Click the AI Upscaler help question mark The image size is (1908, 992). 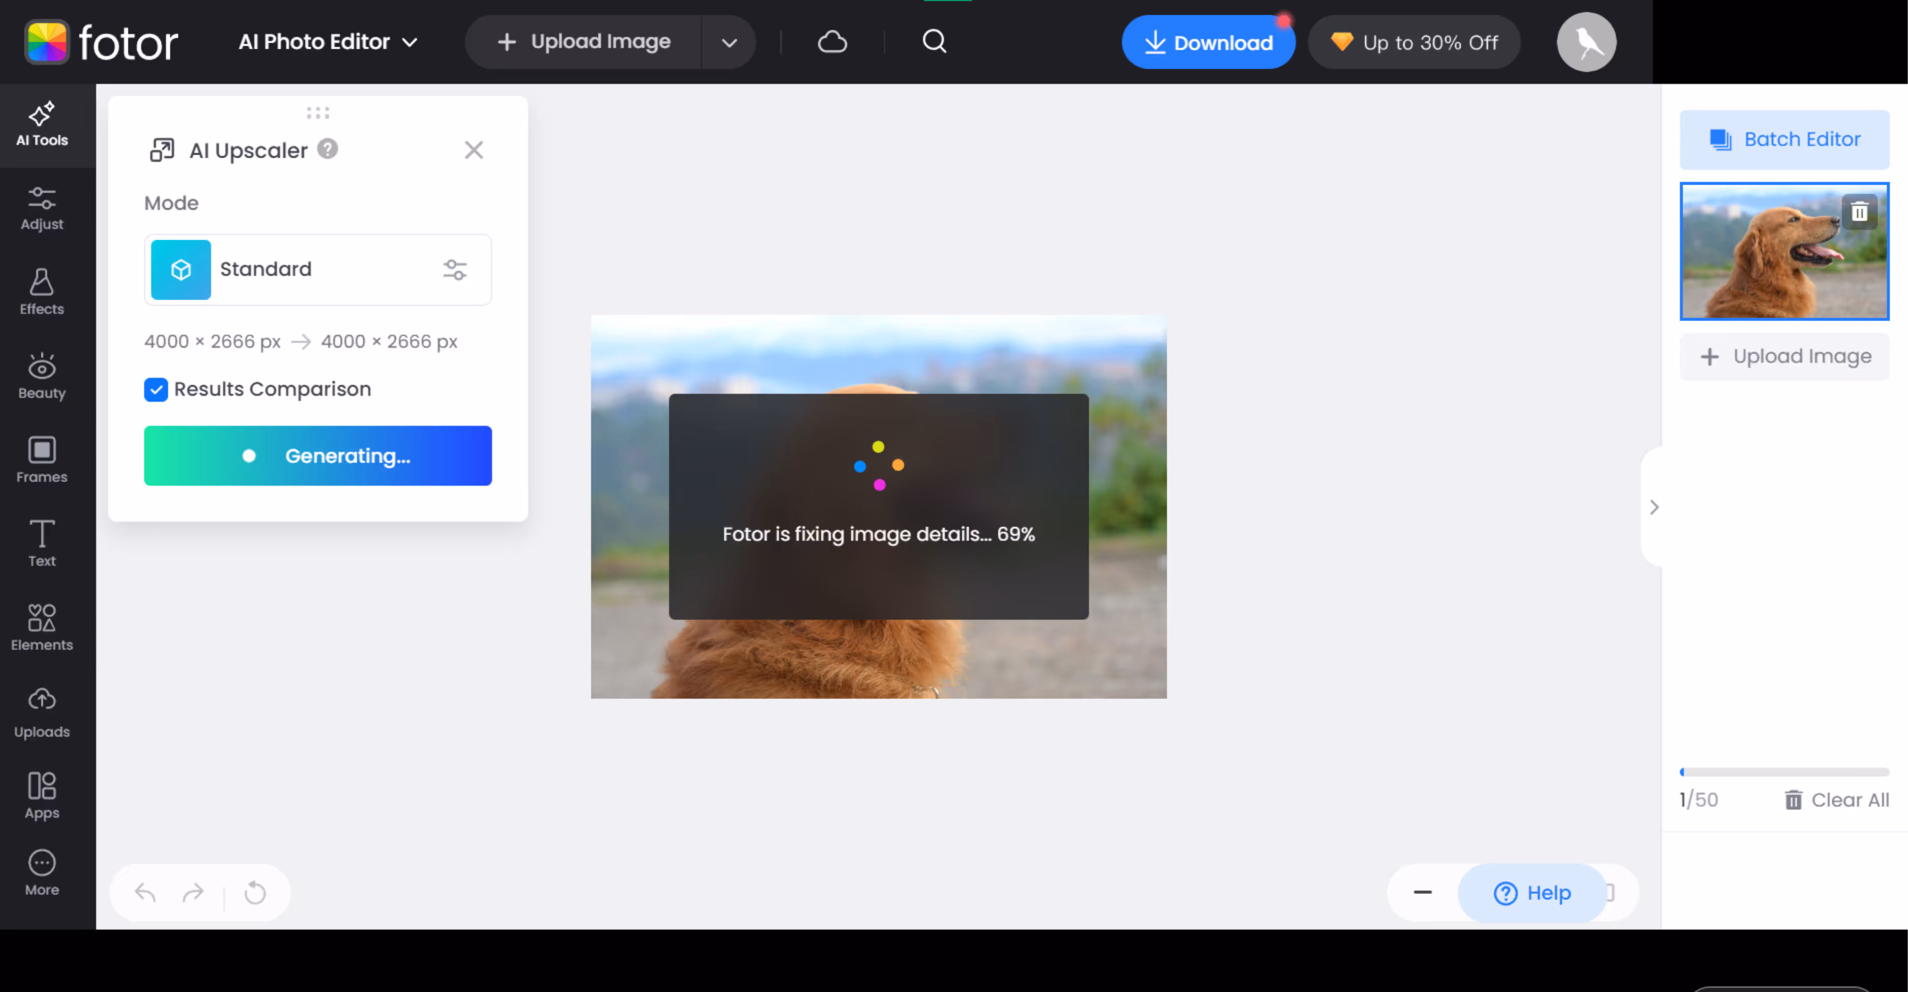pos(327,149)
